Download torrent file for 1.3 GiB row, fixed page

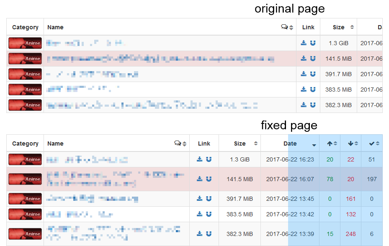[199, 159]
